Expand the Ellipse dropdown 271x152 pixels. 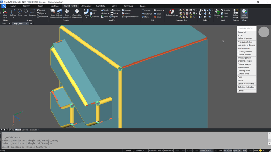coord(45,14)
